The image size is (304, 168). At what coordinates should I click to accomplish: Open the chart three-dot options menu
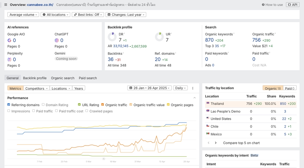tap(193, 88)
